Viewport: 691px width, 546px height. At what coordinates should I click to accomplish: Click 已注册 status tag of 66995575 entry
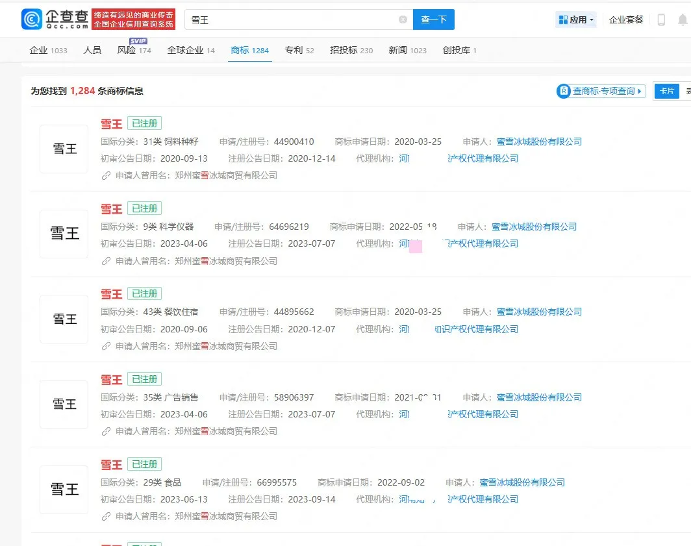pyautogui.click(x=145, y=464)
